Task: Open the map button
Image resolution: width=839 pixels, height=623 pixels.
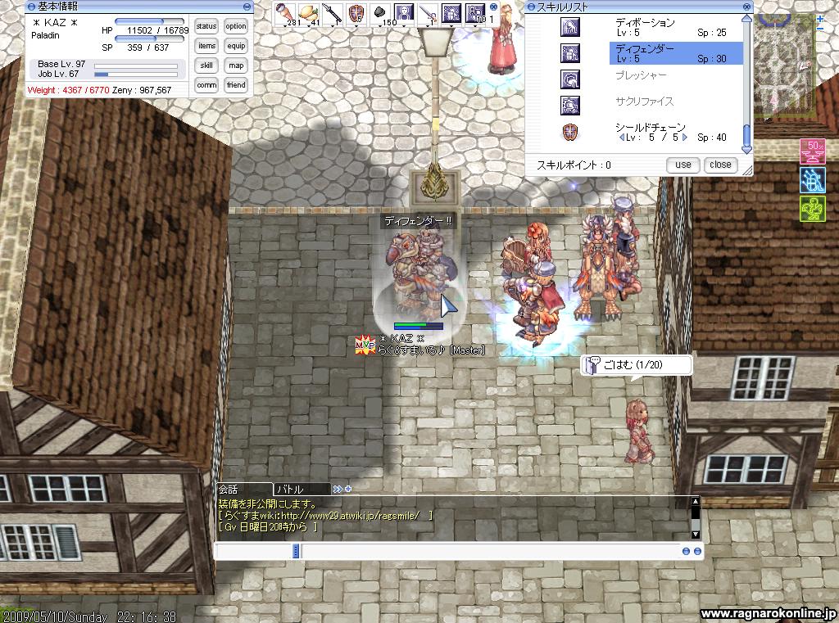Action: [x=236, y=65]
